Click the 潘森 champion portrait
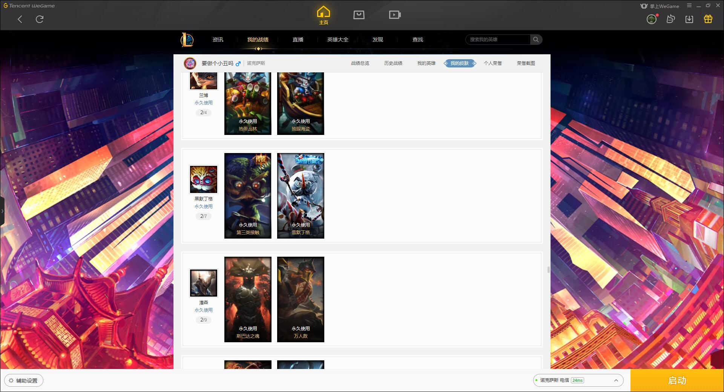Screen dimensions: 724x392 204,283
